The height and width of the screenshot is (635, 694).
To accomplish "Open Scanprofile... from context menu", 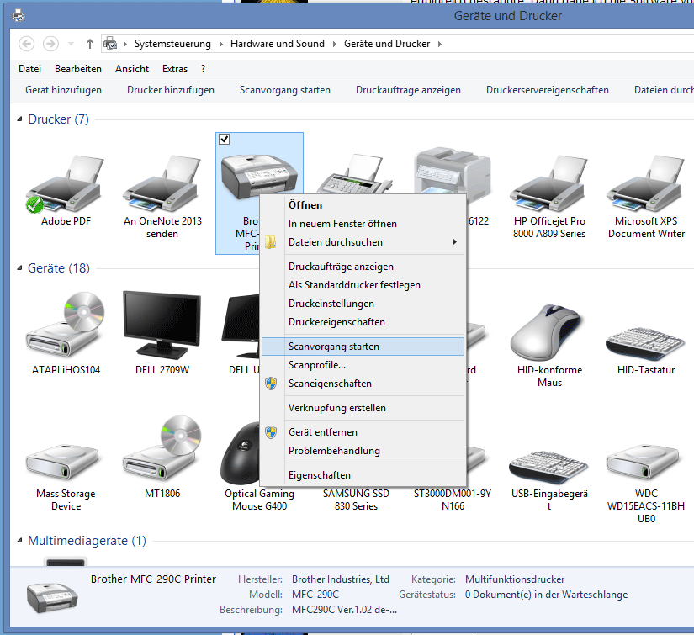I will [x=363, y=366].
